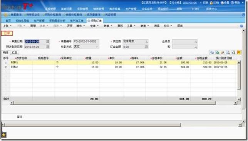
Task: Switch to the 采购需求分析 tab
Action: [57, 21]
